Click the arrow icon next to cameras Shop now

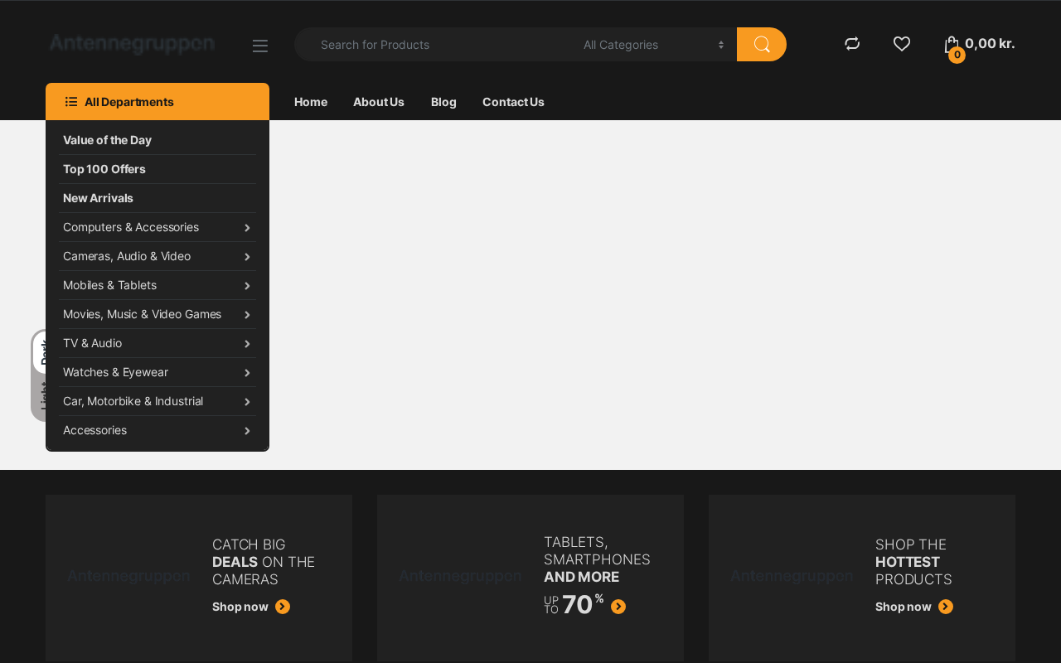coord(283,607)
